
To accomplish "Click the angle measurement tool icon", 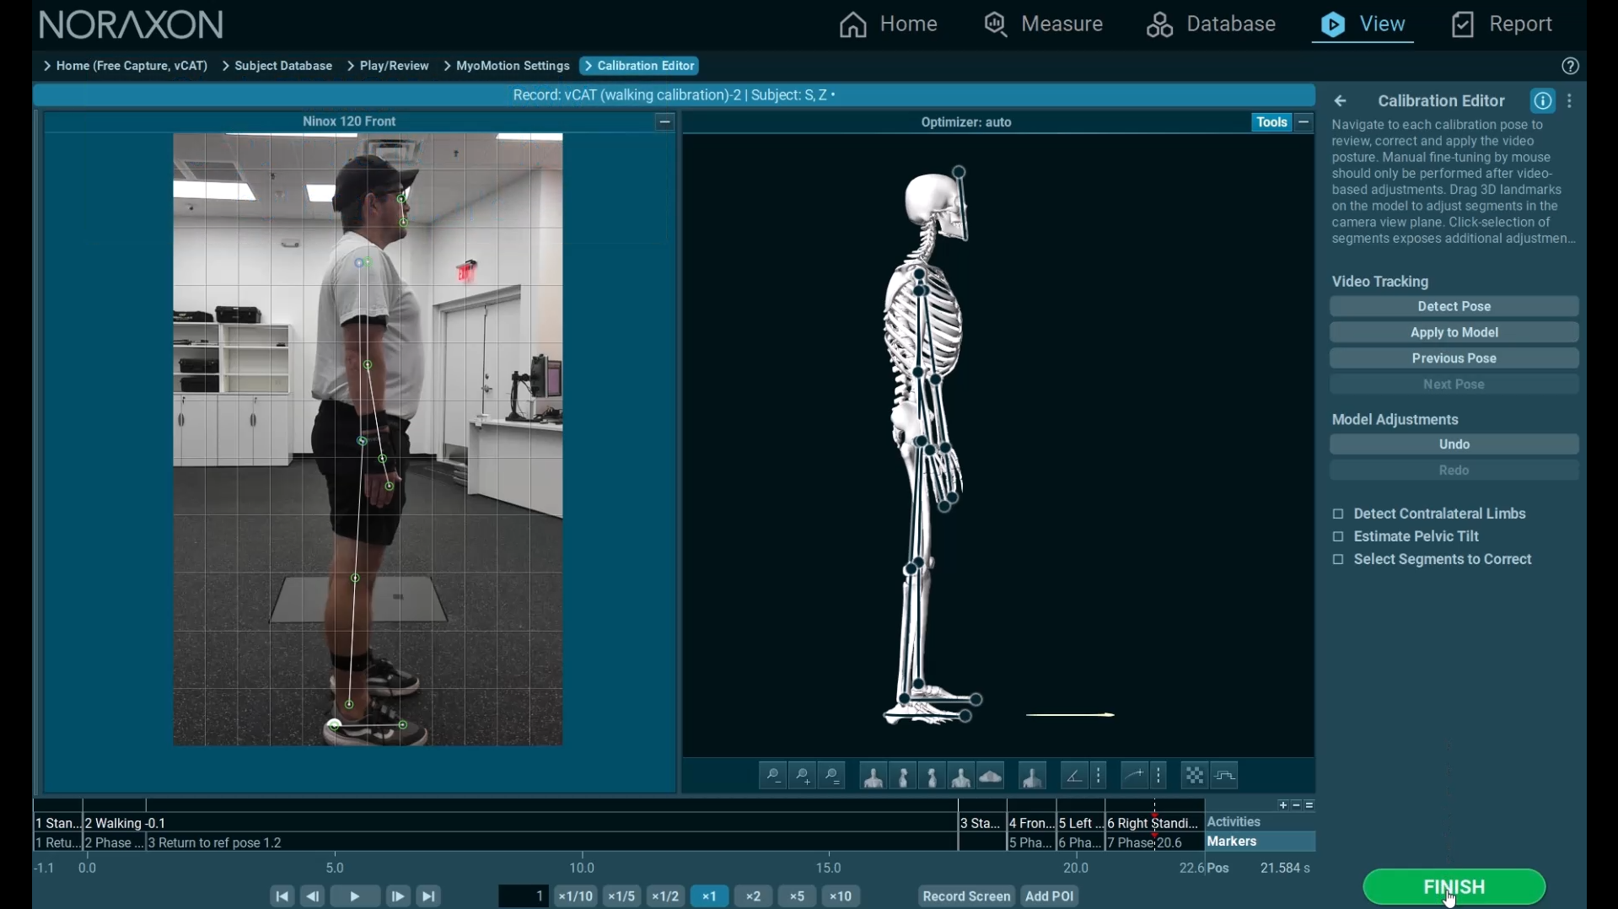I will coord(1074,776).
